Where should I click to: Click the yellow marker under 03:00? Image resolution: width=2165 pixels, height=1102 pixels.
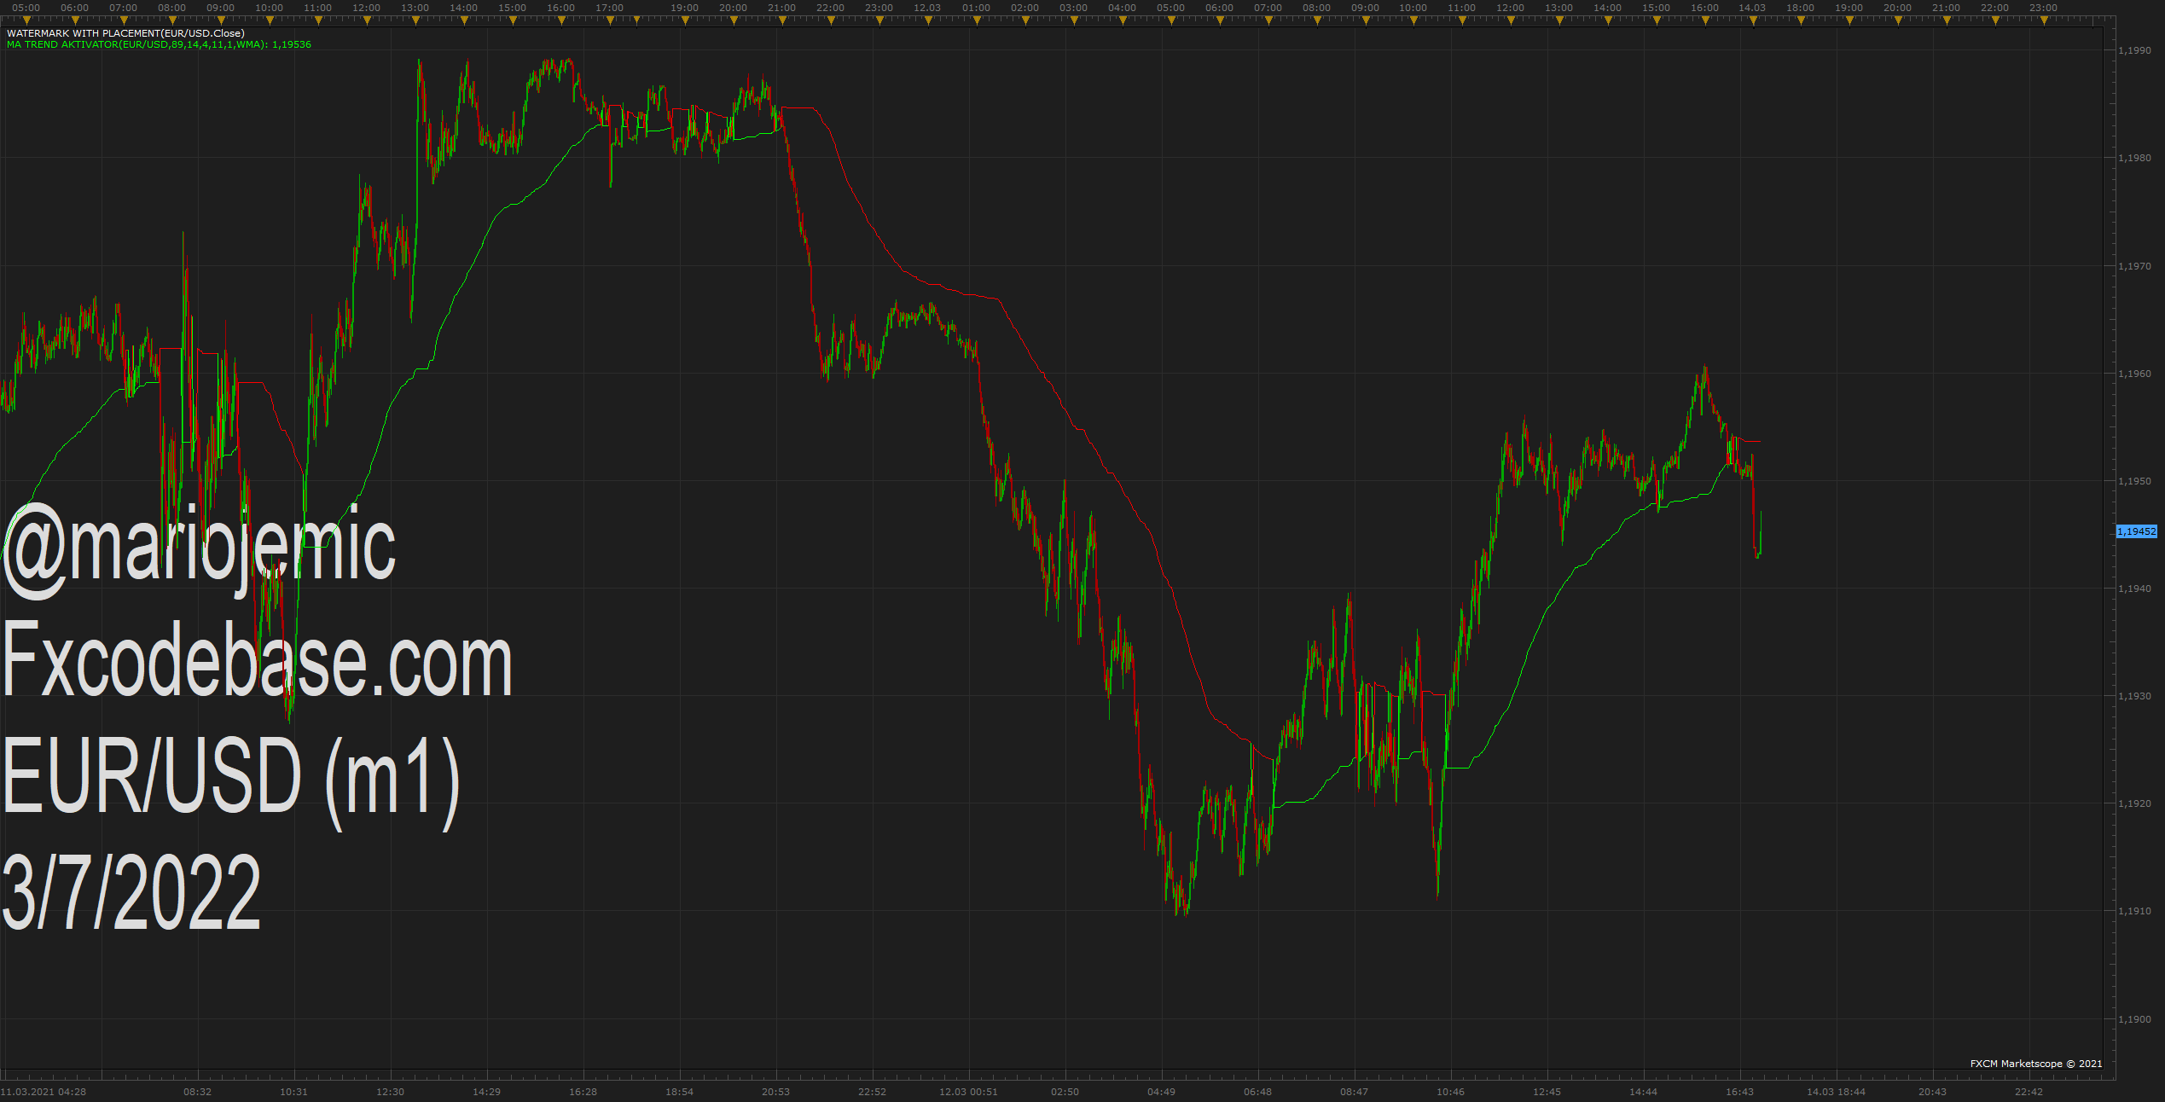(x=1073, y=20)
